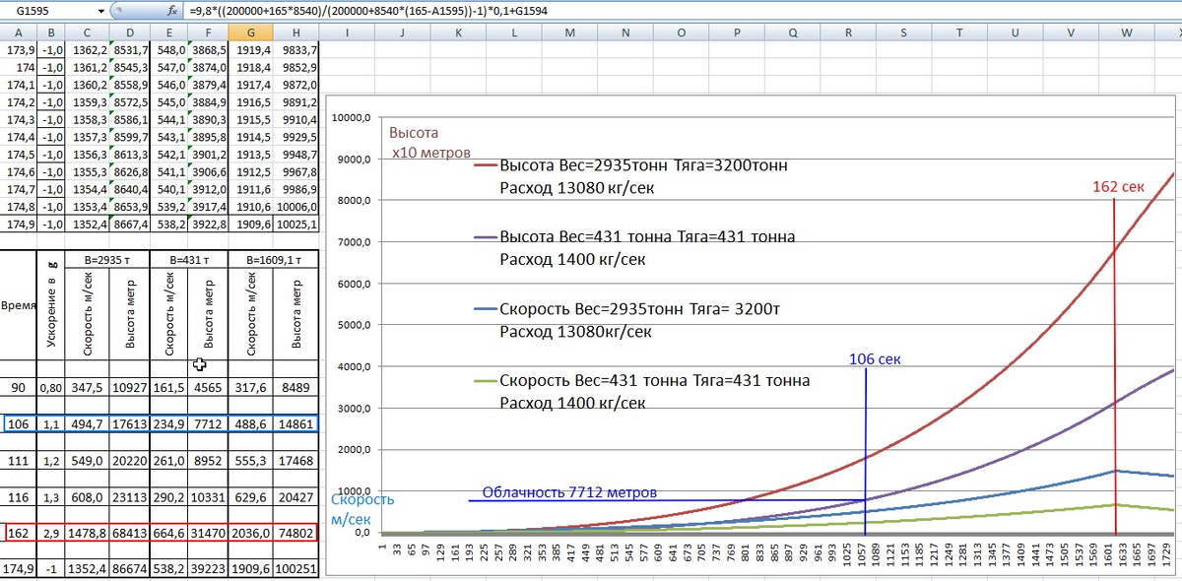
Task: Select legend text Скорость Вес=431 тонна Тяга=431 тонна
Action: click(654, 380)
